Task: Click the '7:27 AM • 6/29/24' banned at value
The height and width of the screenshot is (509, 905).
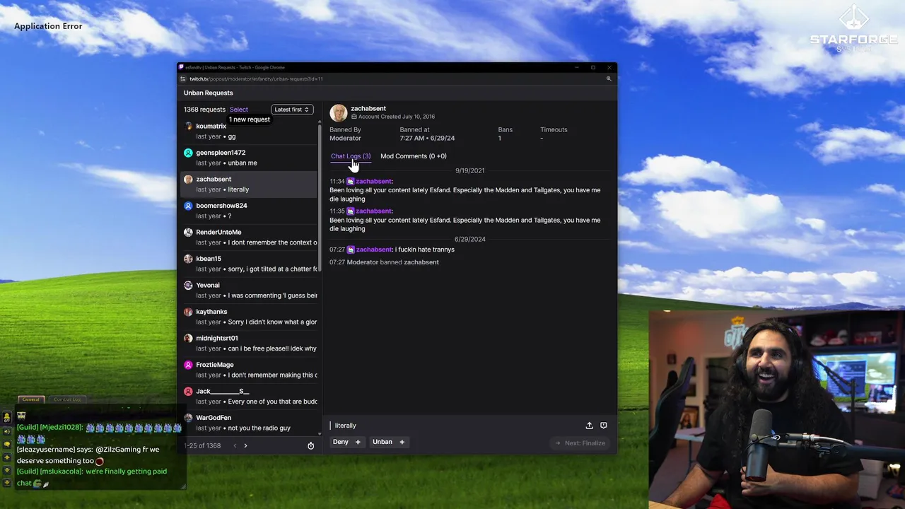Action: click(x=427, y=139)
